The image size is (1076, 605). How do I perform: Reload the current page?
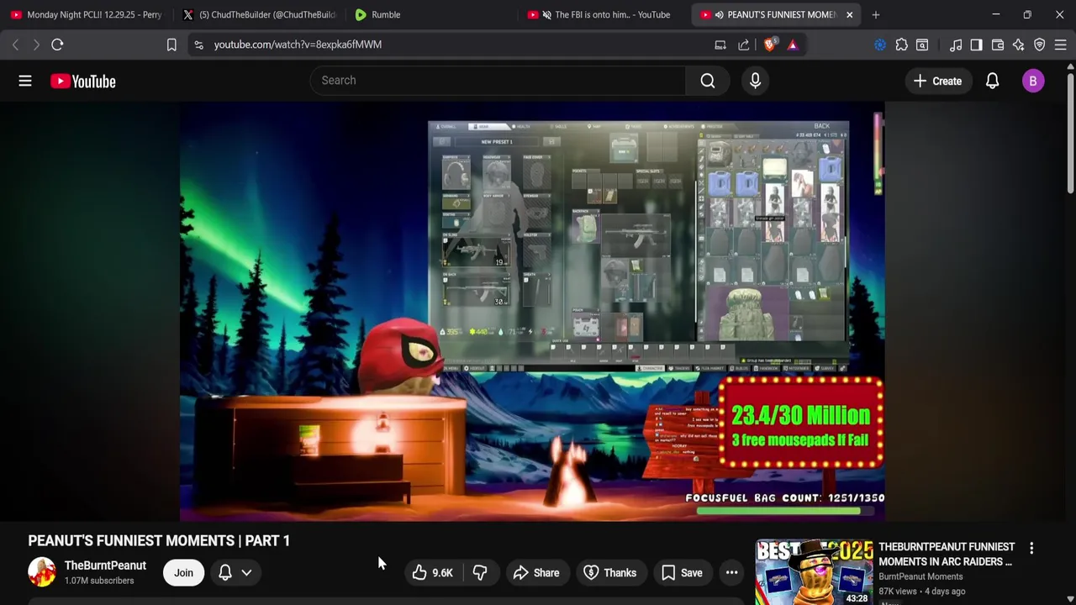point(57,45)
